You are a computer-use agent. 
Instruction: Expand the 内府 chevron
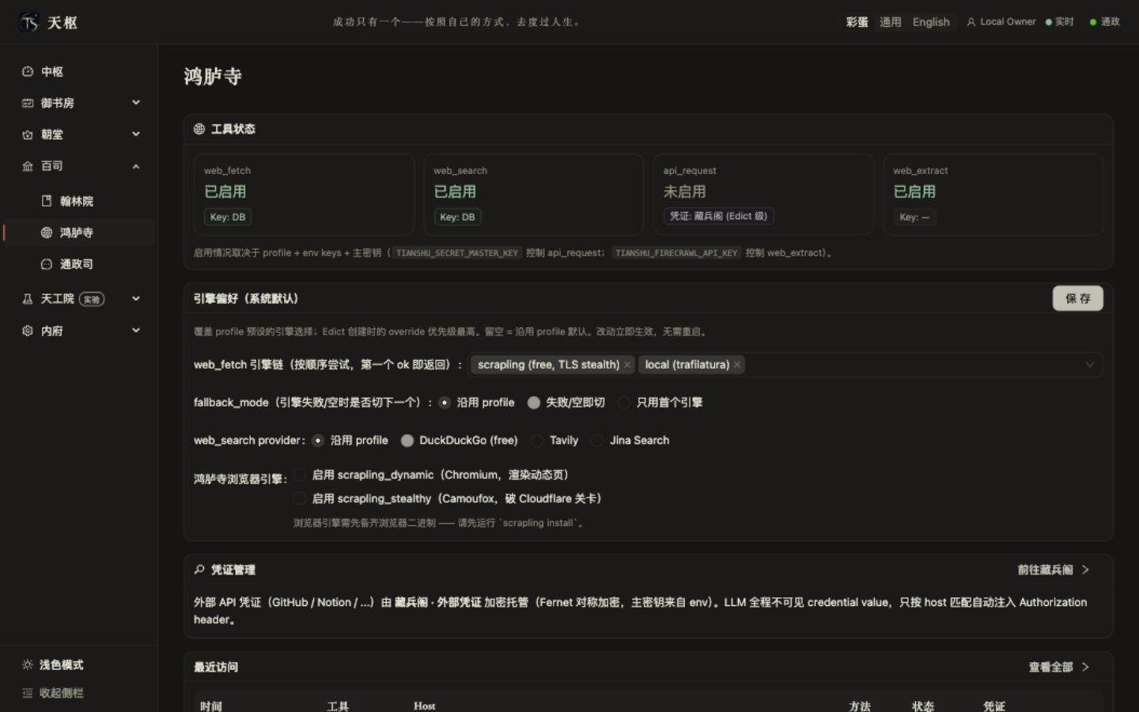[136, 331]
